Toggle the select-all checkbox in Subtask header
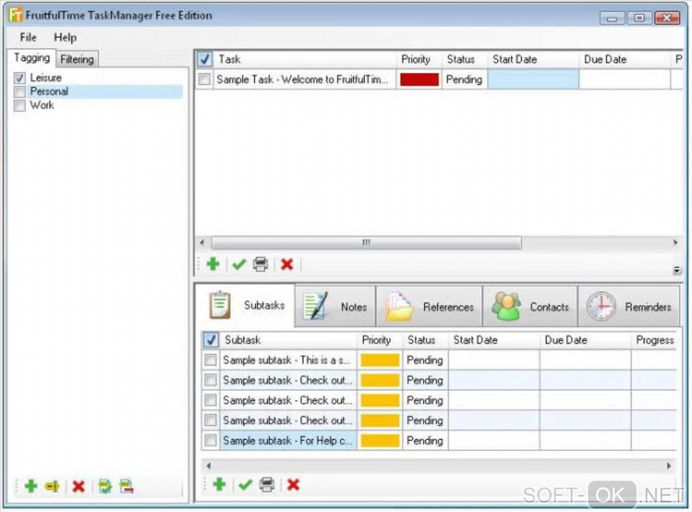692x512 pixels. point(210,340)
